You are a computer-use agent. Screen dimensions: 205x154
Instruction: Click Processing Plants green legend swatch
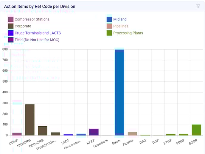coord(109,33)
